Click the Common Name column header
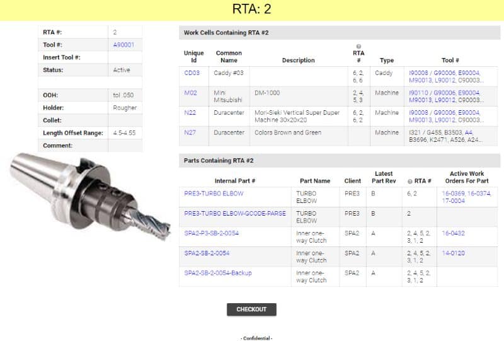The width and height of the screenshot is (504, 341). tap(229, 57)
